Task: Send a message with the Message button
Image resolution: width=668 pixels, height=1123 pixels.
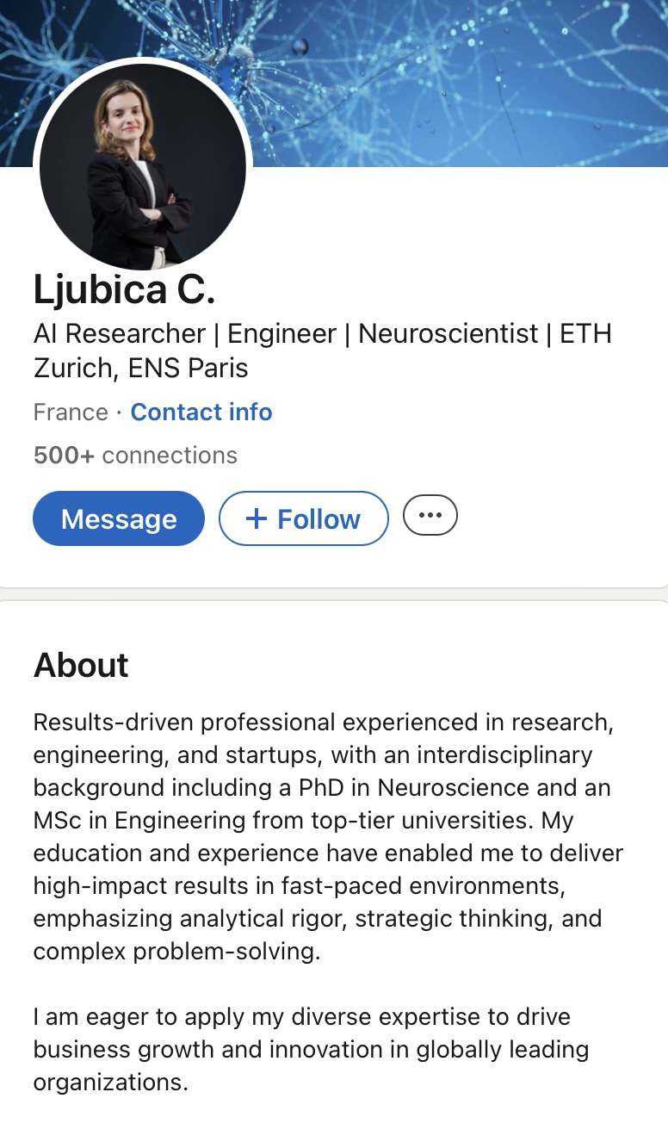Action: 119,518
